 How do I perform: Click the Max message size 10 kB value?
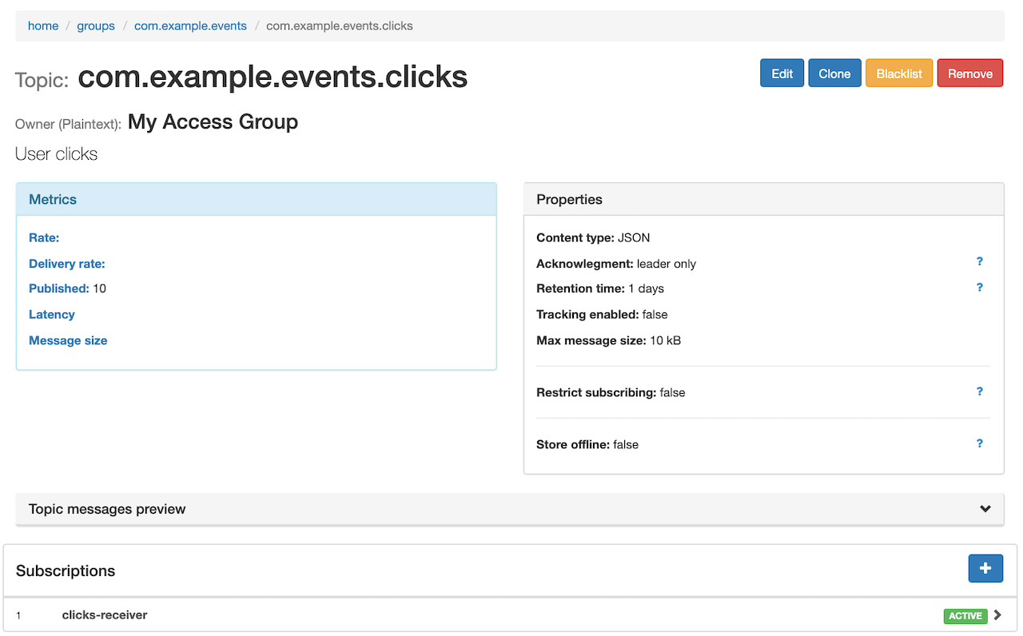click(x=665, y=340)
